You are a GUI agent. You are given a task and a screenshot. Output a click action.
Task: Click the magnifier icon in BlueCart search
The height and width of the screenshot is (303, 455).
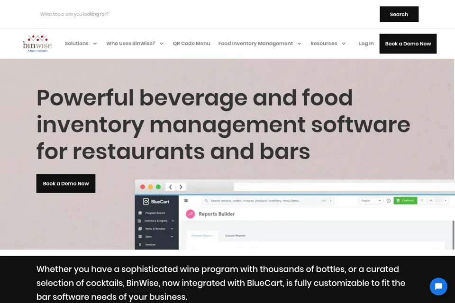click(x=206, y=201)
